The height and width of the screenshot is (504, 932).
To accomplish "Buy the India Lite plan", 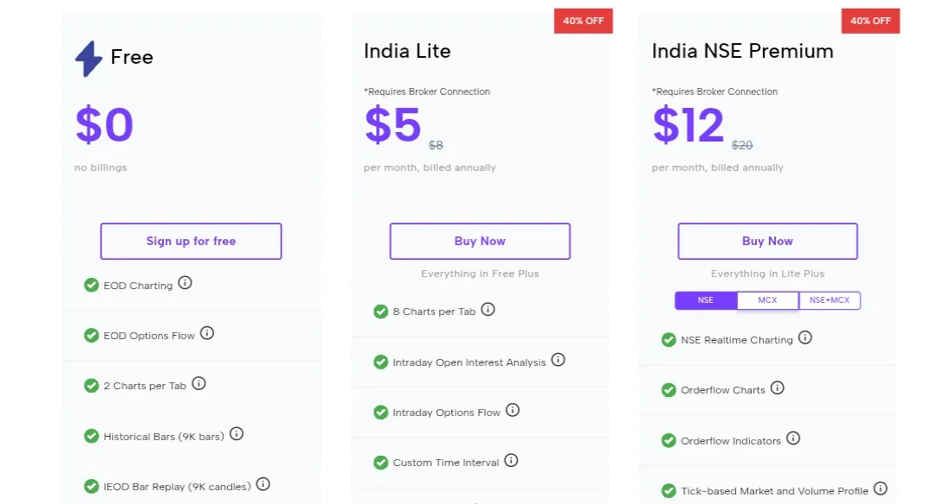I will coord(480,242).
